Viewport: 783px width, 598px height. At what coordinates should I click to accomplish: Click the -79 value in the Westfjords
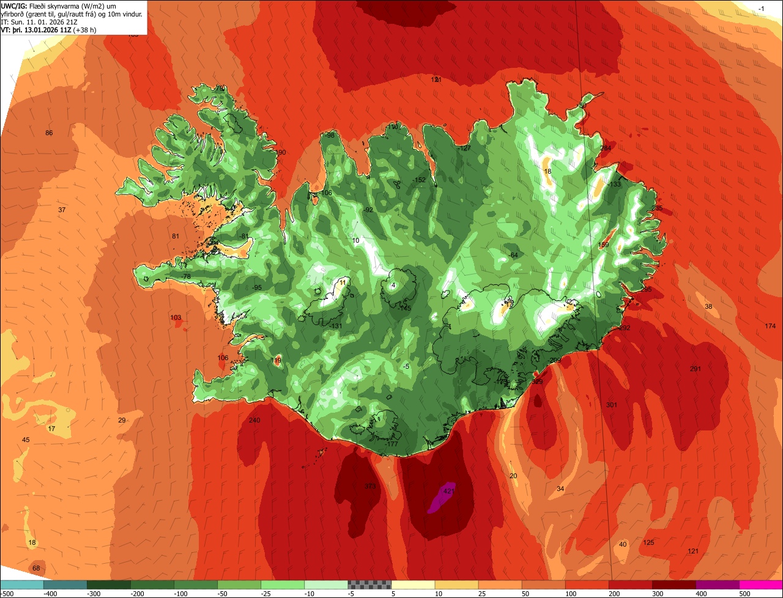[x=219, y=89]
